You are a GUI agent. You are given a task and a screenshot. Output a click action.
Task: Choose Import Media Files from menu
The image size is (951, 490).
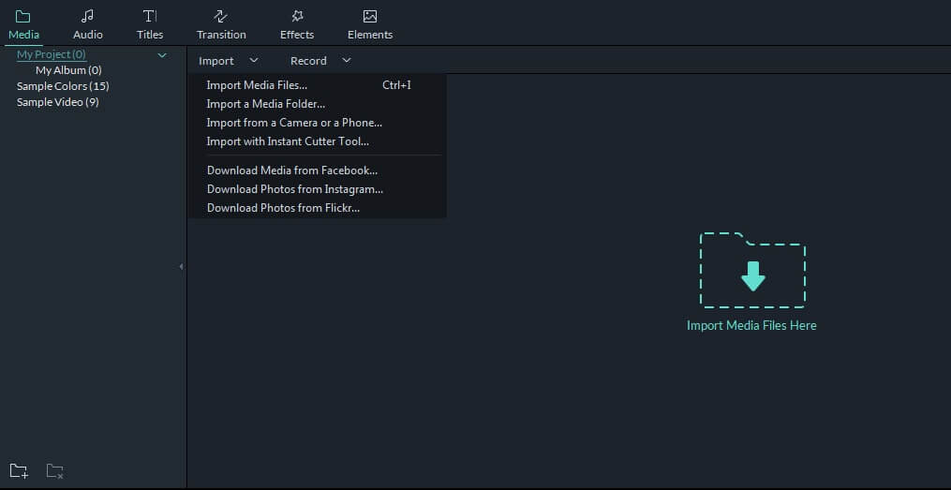click(257, 85)
